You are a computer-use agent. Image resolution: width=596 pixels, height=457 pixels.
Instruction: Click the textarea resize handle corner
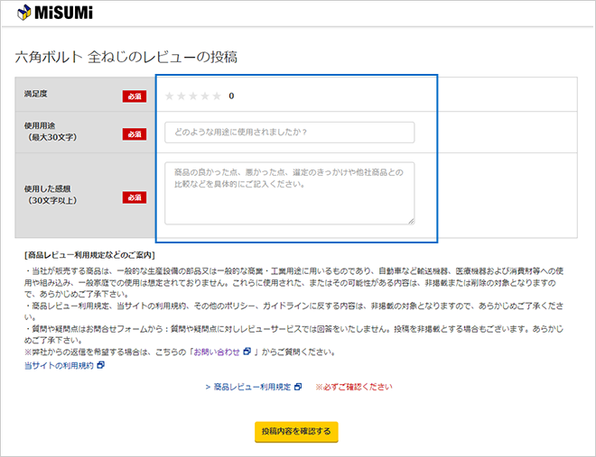tap(411, 220)
